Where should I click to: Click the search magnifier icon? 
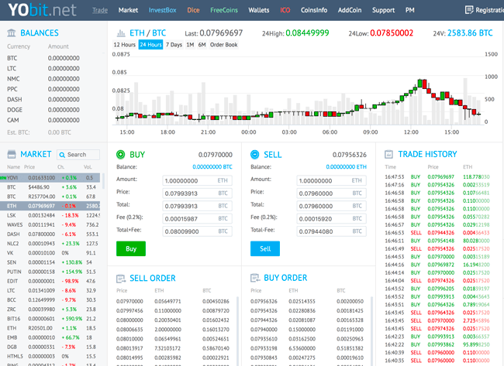click(x=62, y=155)
